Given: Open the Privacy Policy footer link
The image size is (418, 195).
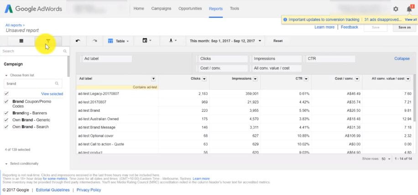Looking at the screenshot, I should [89, 190].
